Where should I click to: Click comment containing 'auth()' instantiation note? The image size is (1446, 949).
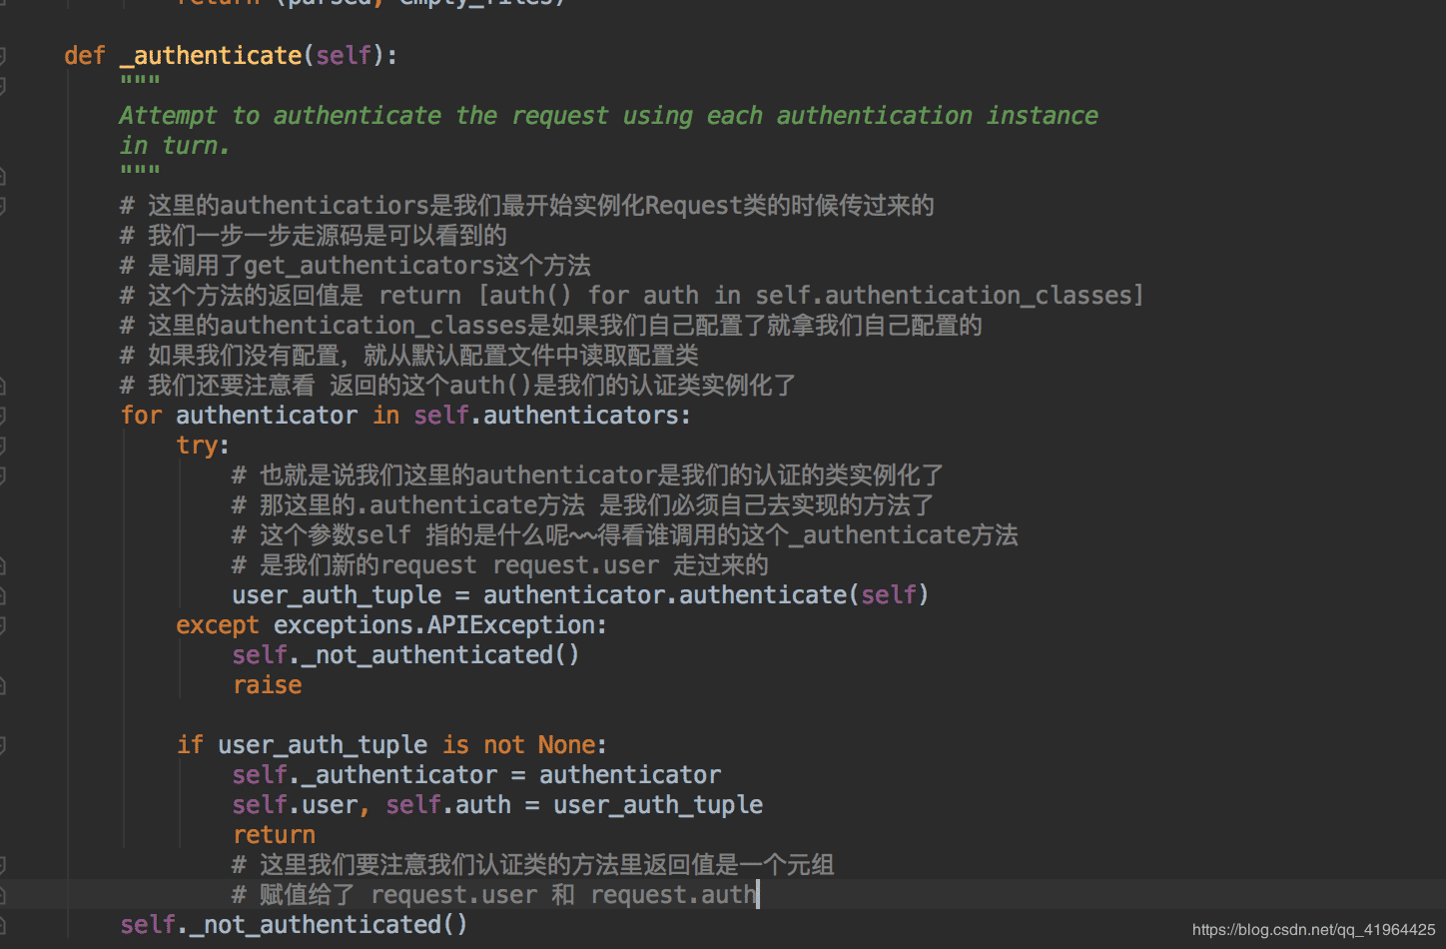(457, 386)
